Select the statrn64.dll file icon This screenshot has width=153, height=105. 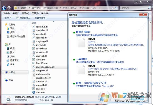point(34,85)
